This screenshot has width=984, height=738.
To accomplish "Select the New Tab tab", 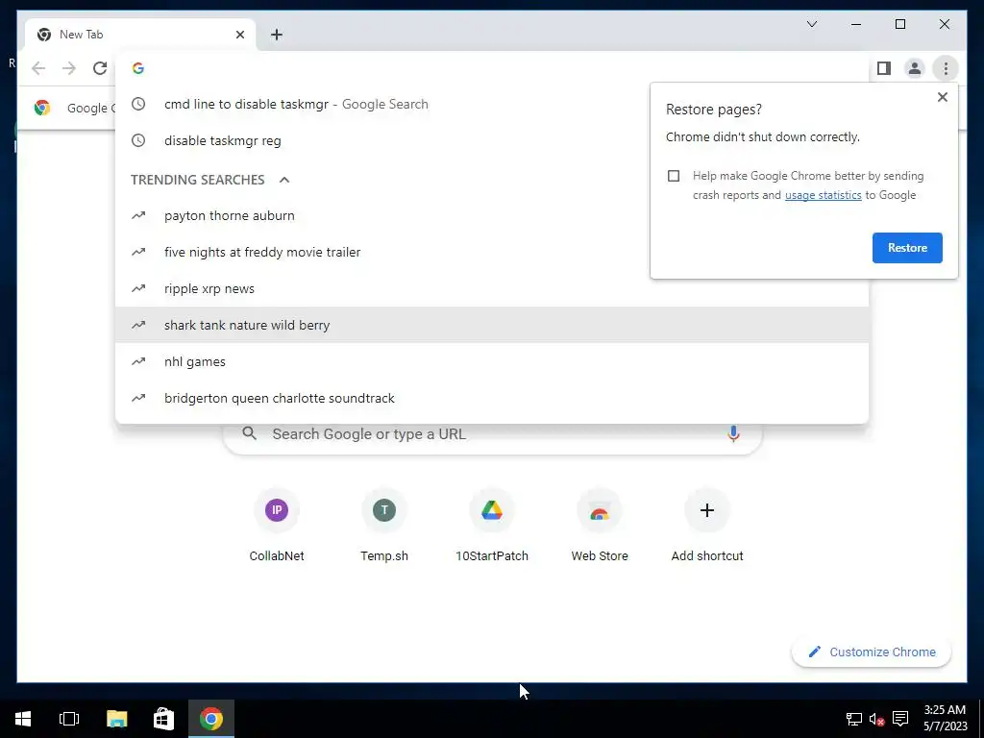I will (x=138, y=35).
